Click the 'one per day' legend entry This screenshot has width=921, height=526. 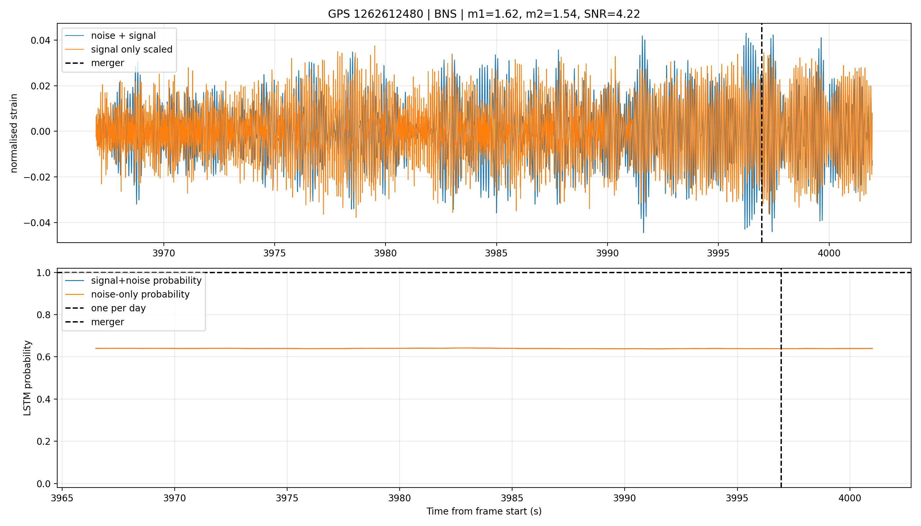[x=118, y=308]
